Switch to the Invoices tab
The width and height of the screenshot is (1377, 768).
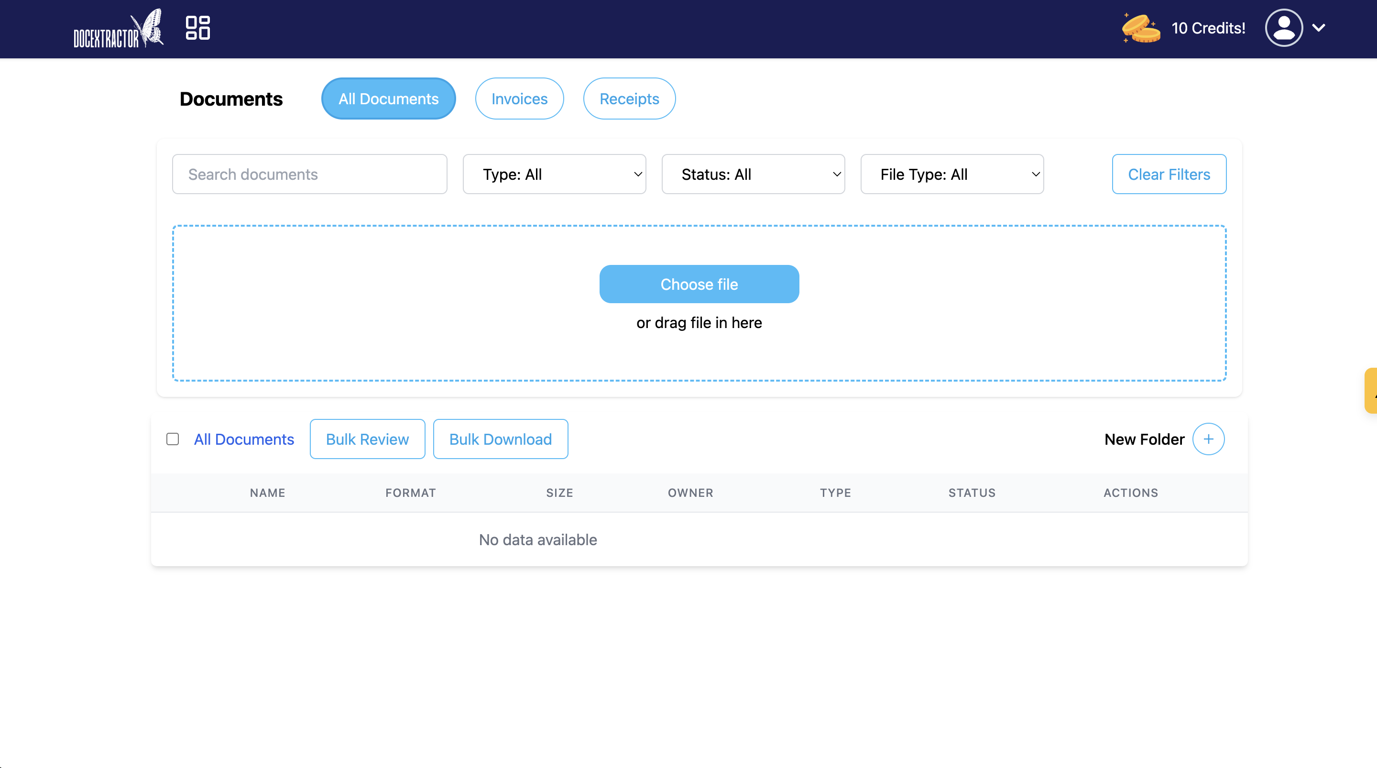519,99
